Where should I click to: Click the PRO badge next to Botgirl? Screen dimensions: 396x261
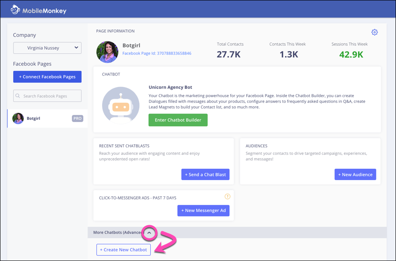pos(78,118)
